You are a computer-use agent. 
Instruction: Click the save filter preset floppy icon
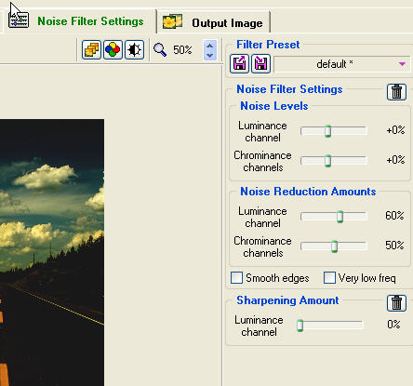pyautogui.click(x=260, y=64)
